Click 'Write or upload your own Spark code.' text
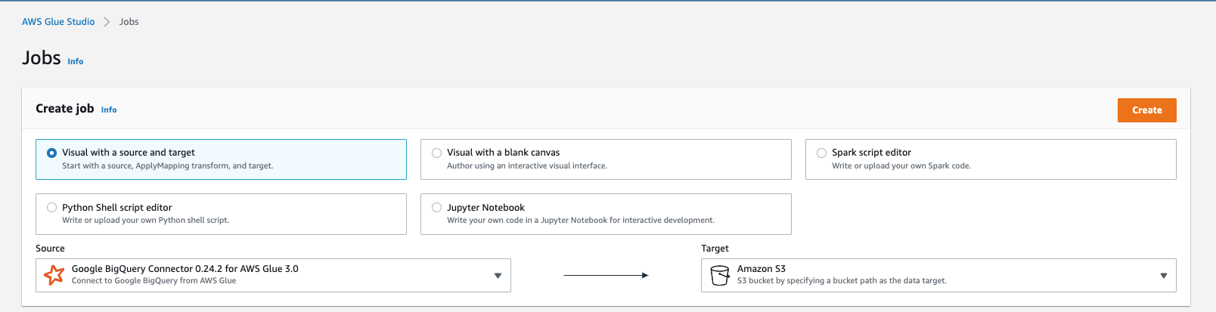This screenshot has height=312, width=1216. [x=901, y=166]
